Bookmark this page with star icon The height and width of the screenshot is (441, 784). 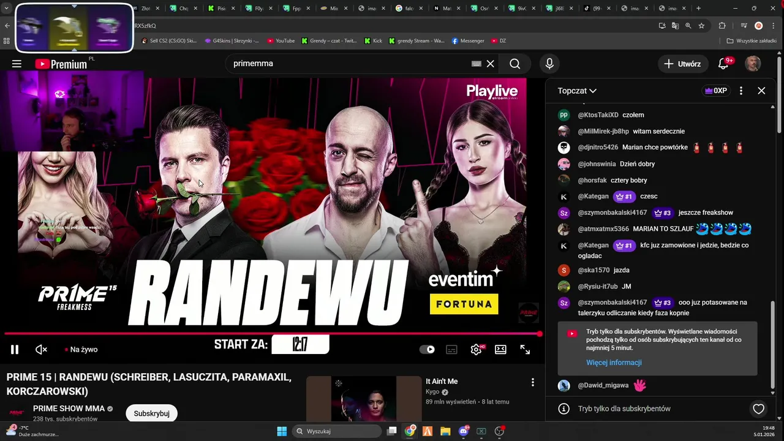point(701,26)
